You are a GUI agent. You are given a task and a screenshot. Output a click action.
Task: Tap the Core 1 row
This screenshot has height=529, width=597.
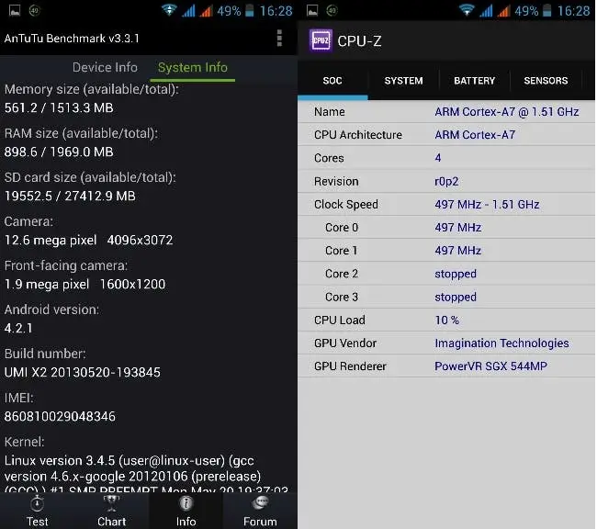[446, 251]
